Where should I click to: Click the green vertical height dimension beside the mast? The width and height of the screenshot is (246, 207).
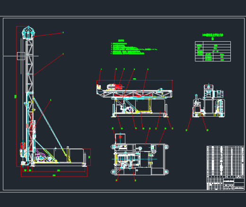tap(15, 96)
